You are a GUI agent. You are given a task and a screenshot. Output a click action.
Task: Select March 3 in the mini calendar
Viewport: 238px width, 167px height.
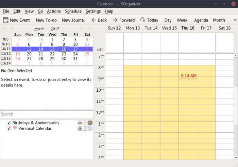pos(75,40)
